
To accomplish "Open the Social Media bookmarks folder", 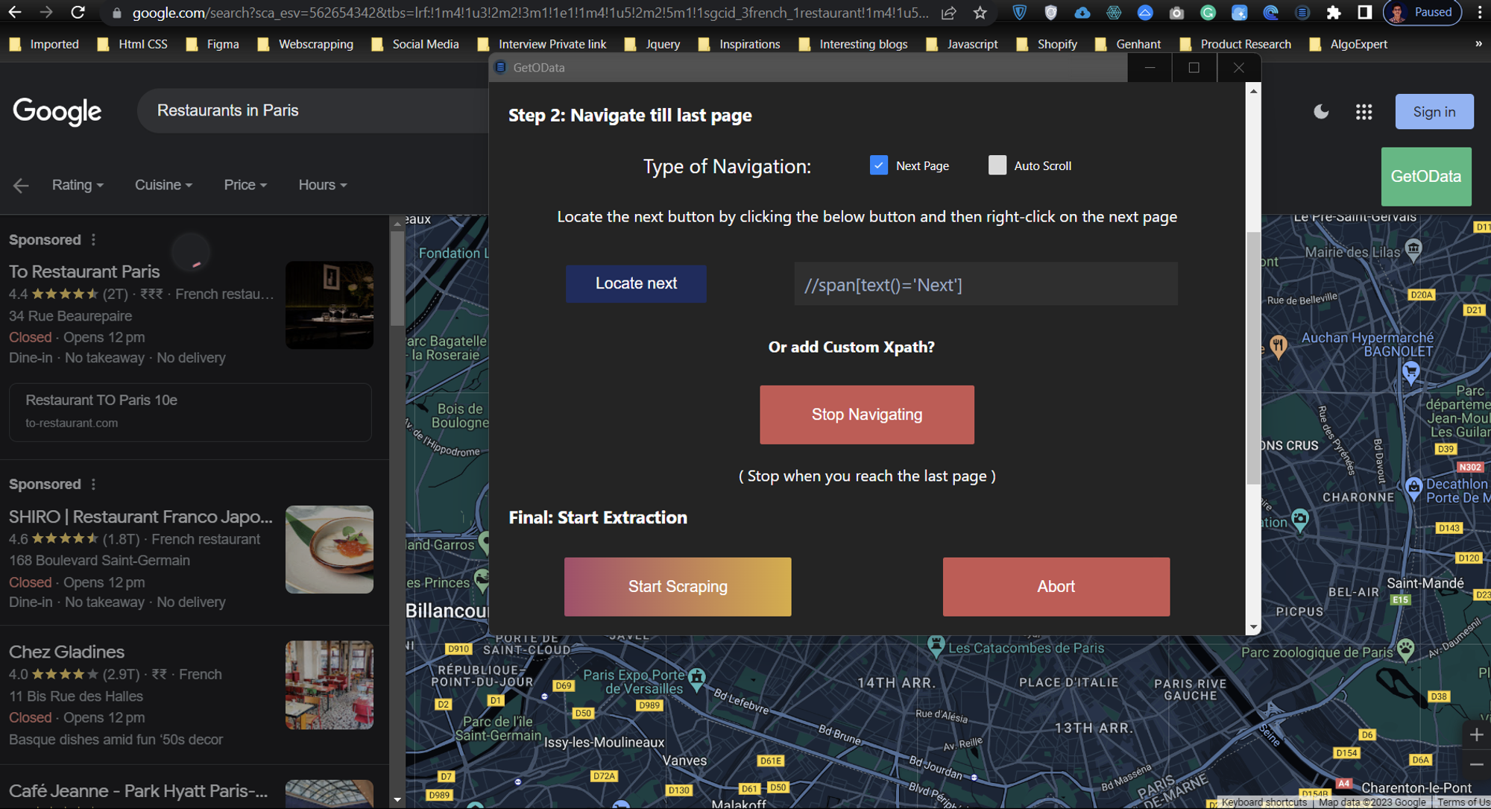I will [415, 44].
